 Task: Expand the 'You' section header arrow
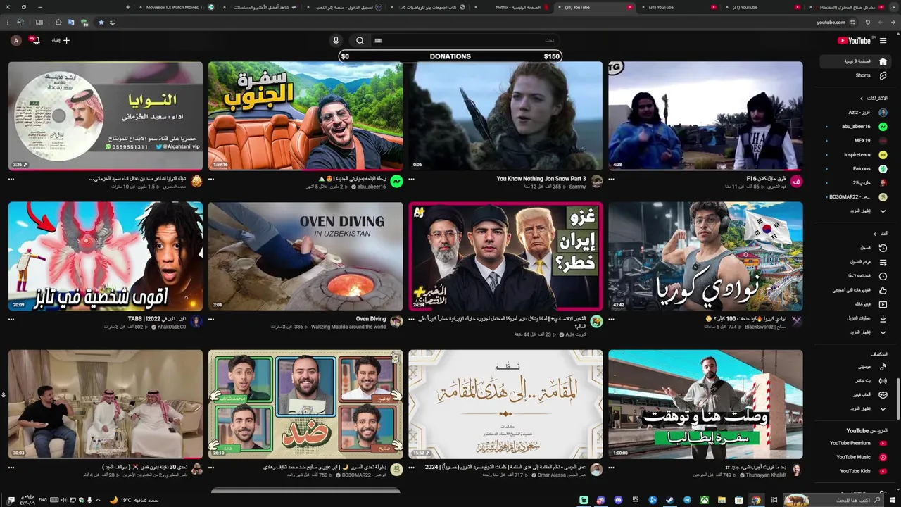click(x=875, y=234)
